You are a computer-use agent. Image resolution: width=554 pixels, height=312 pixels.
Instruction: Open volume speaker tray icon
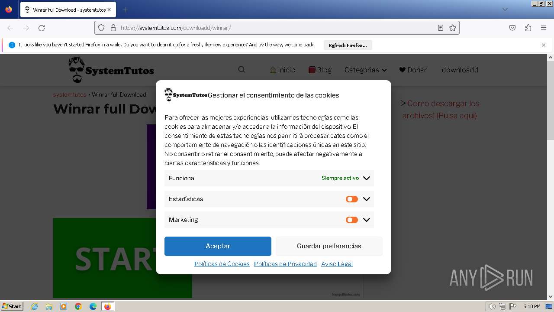[x=492, y=306]
